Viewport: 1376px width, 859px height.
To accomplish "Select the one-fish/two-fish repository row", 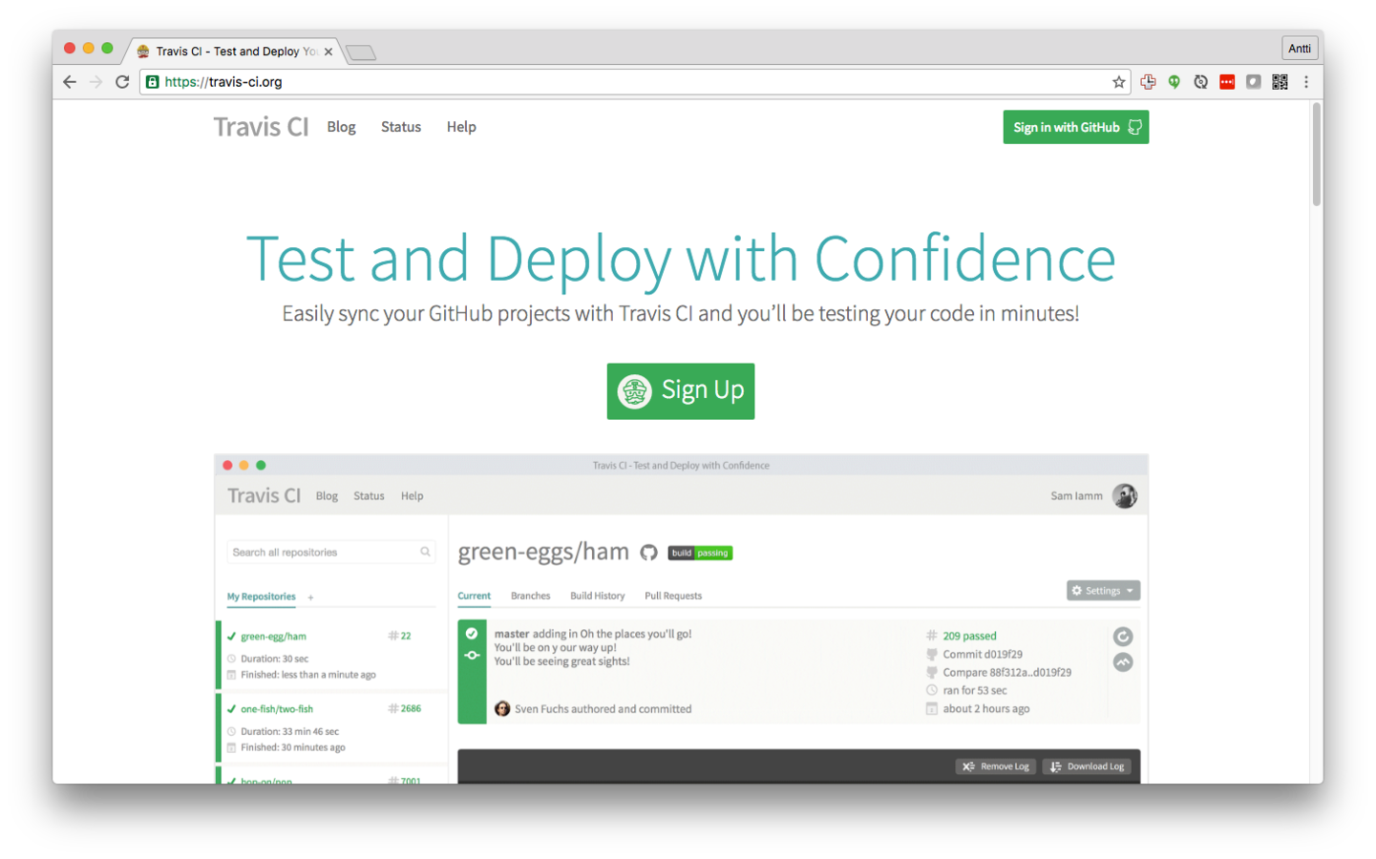I will (331, 727).
